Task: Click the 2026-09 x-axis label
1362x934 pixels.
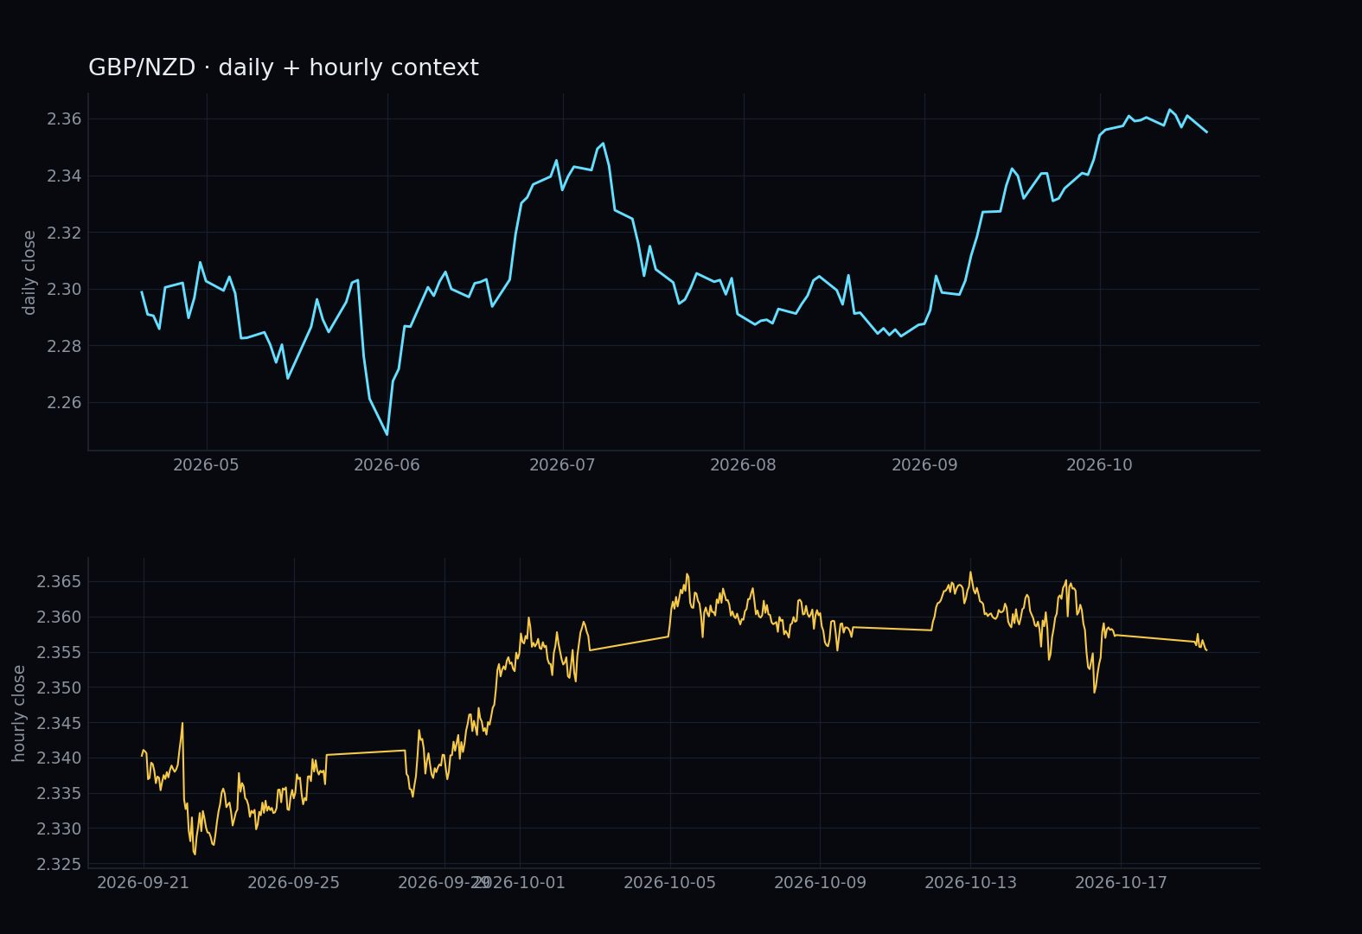Action: pos(924,465)
